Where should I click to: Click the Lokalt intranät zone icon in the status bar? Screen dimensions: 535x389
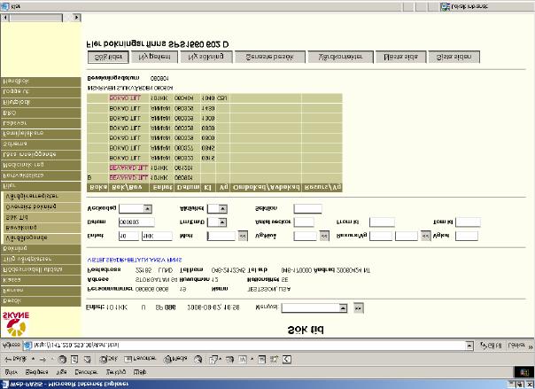(445, 6)
